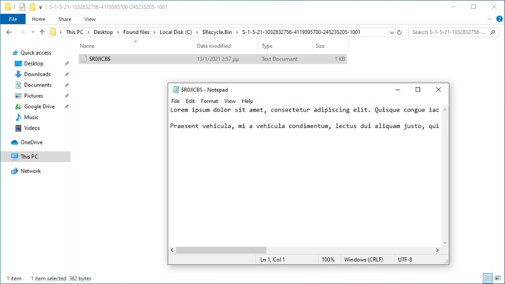Click the 'Text Document' type cell

[280, 59]
